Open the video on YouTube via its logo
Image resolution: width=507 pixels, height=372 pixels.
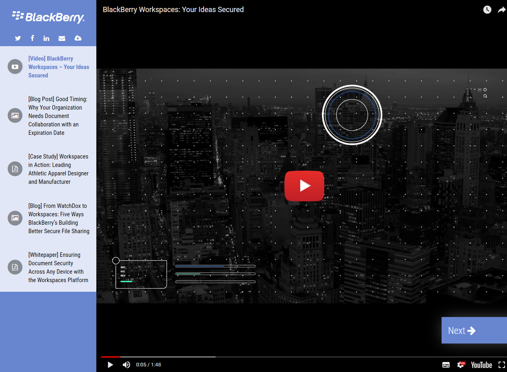pyautogui.click(x=481, y=364)
